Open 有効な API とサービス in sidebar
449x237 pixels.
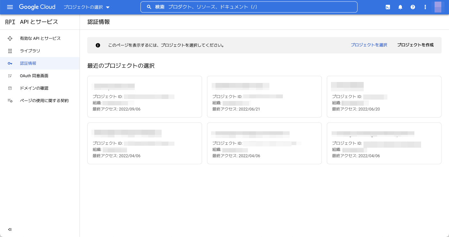click(40, 38)
